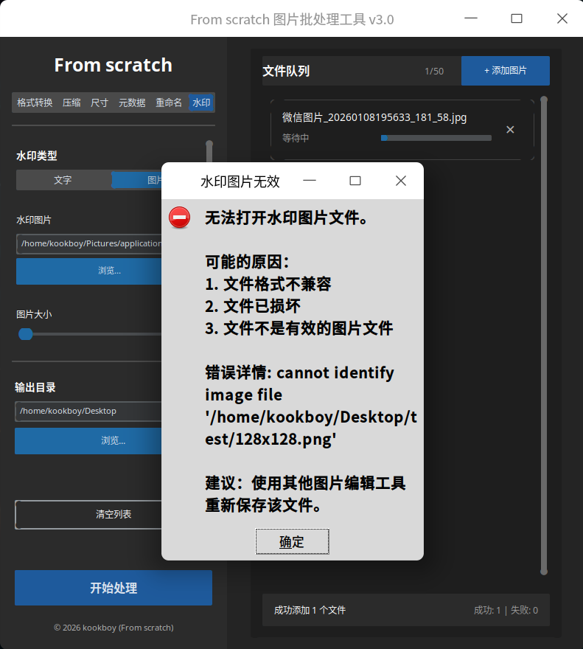Maximize the 水印图片无效 dialog

355,181
